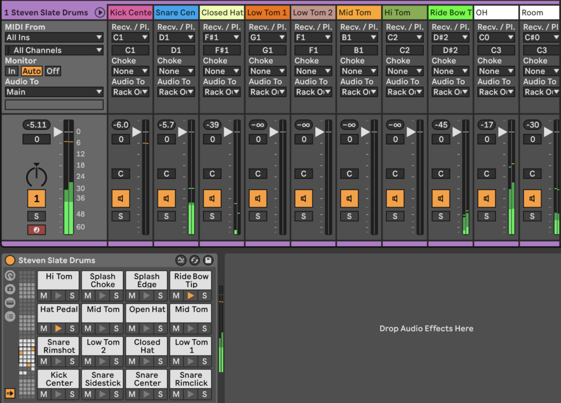Set monitor mode to Off

point(53,71)
